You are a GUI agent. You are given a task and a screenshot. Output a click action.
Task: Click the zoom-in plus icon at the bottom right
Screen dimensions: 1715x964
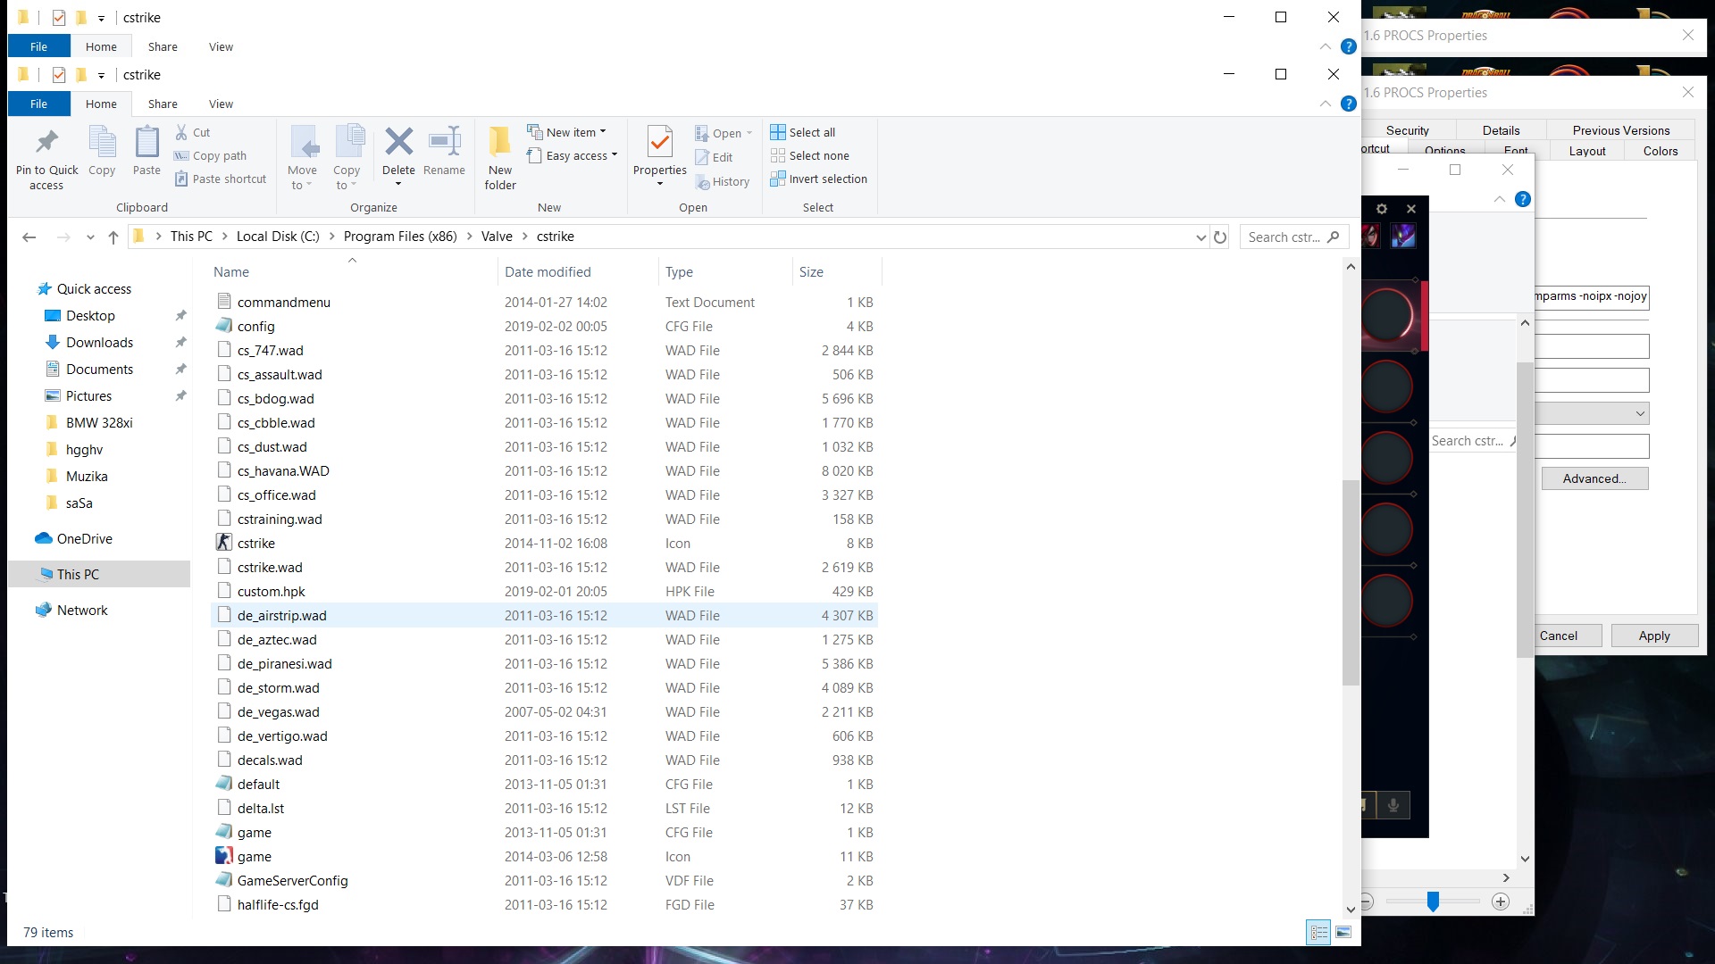tap(1501, 902)
